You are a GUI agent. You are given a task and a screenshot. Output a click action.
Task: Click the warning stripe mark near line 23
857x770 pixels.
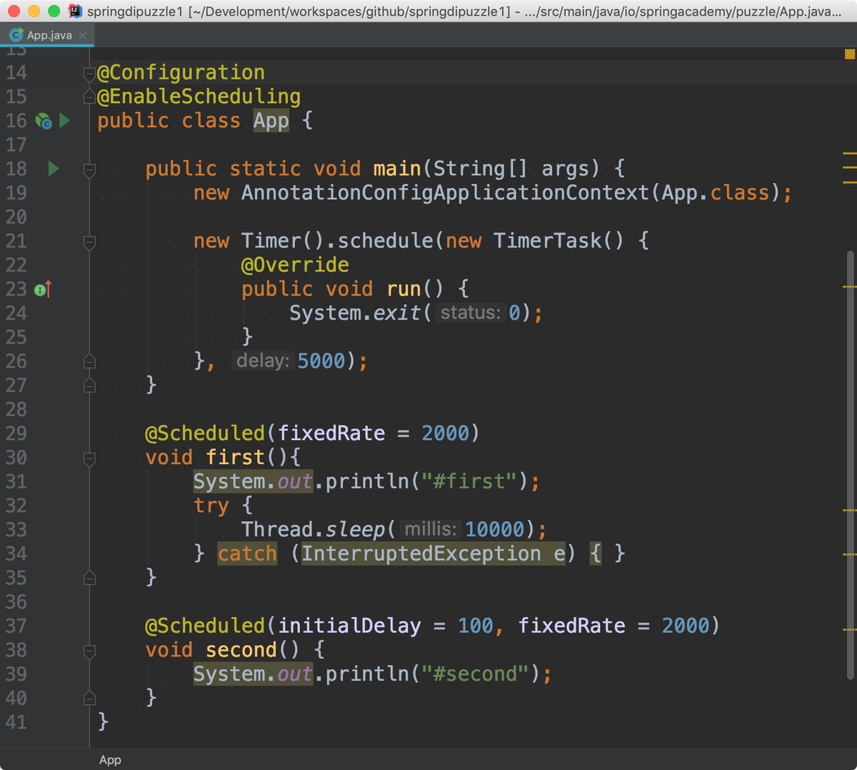[849, 287]
